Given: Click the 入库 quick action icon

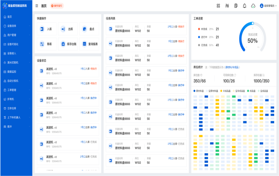Looking at the screenshot, I should (42, 29).
